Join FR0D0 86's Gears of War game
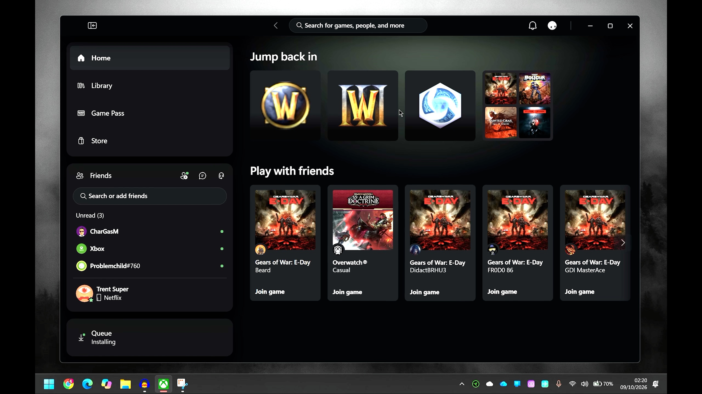The width and height of the screenshot is (702, 394). [502, 292]
